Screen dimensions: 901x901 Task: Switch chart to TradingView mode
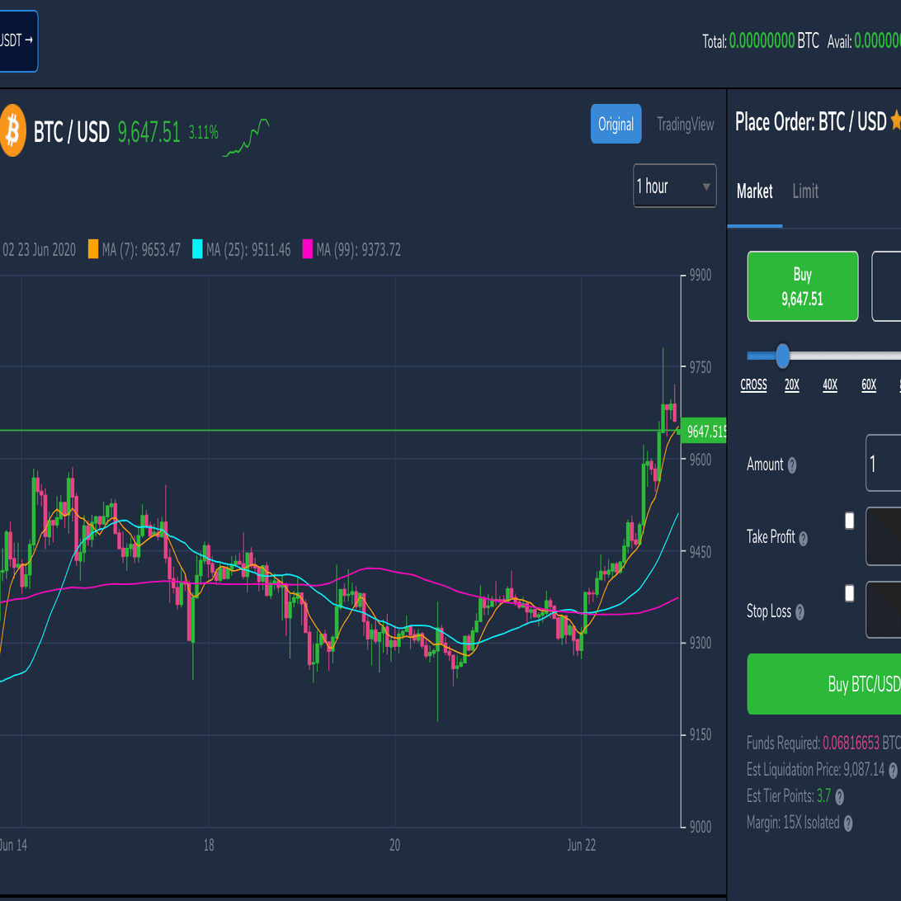pyautogui.click(x=685, y=124)
